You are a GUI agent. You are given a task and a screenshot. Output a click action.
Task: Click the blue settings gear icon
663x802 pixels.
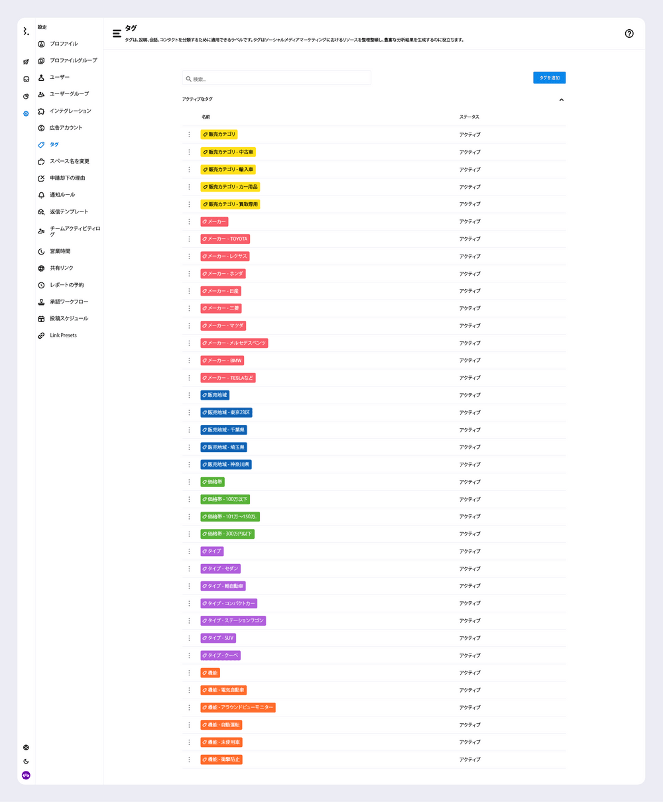point(26,113)
